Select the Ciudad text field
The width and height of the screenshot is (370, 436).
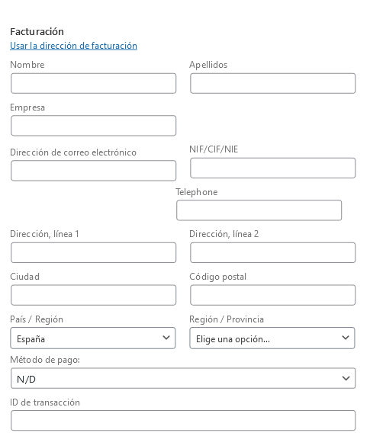pyautogui.click(x=94, y=295)
